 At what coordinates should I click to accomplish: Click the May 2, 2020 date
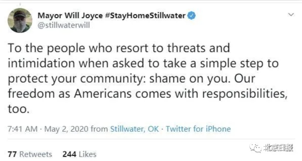click(66, 129)
